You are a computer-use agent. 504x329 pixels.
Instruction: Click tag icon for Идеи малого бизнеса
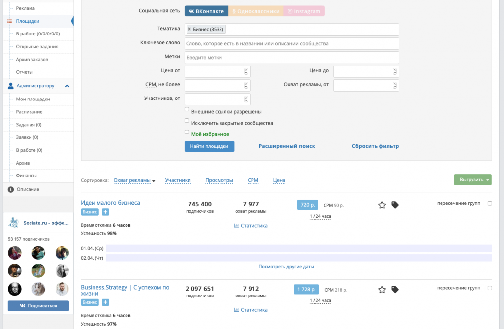[x=395, y=205]
